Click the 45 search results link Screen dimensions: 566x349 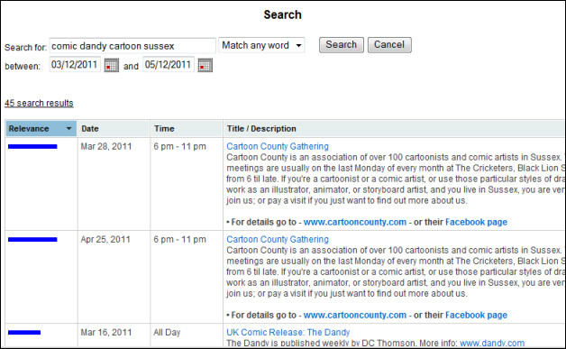click(x=39, y=104)
